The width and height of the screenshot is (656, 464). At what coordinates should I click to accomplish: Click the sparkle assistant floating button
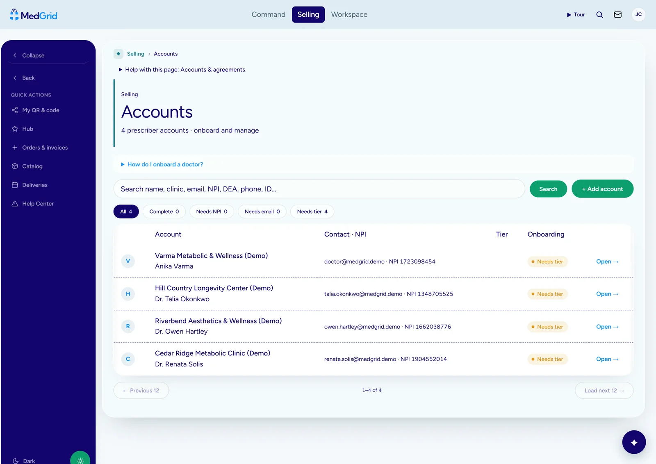click(634, 442)
